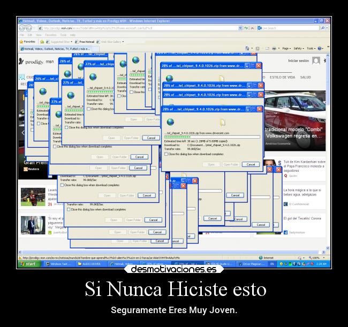Open the command bar Tools dropdown
348x327 pixels.
pos(311,48)
